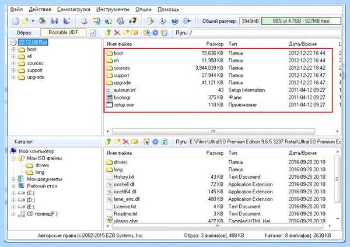This screenshot has width=350, height=247.
Task: Click the New image toolbar icon
Action: (15, 21)
